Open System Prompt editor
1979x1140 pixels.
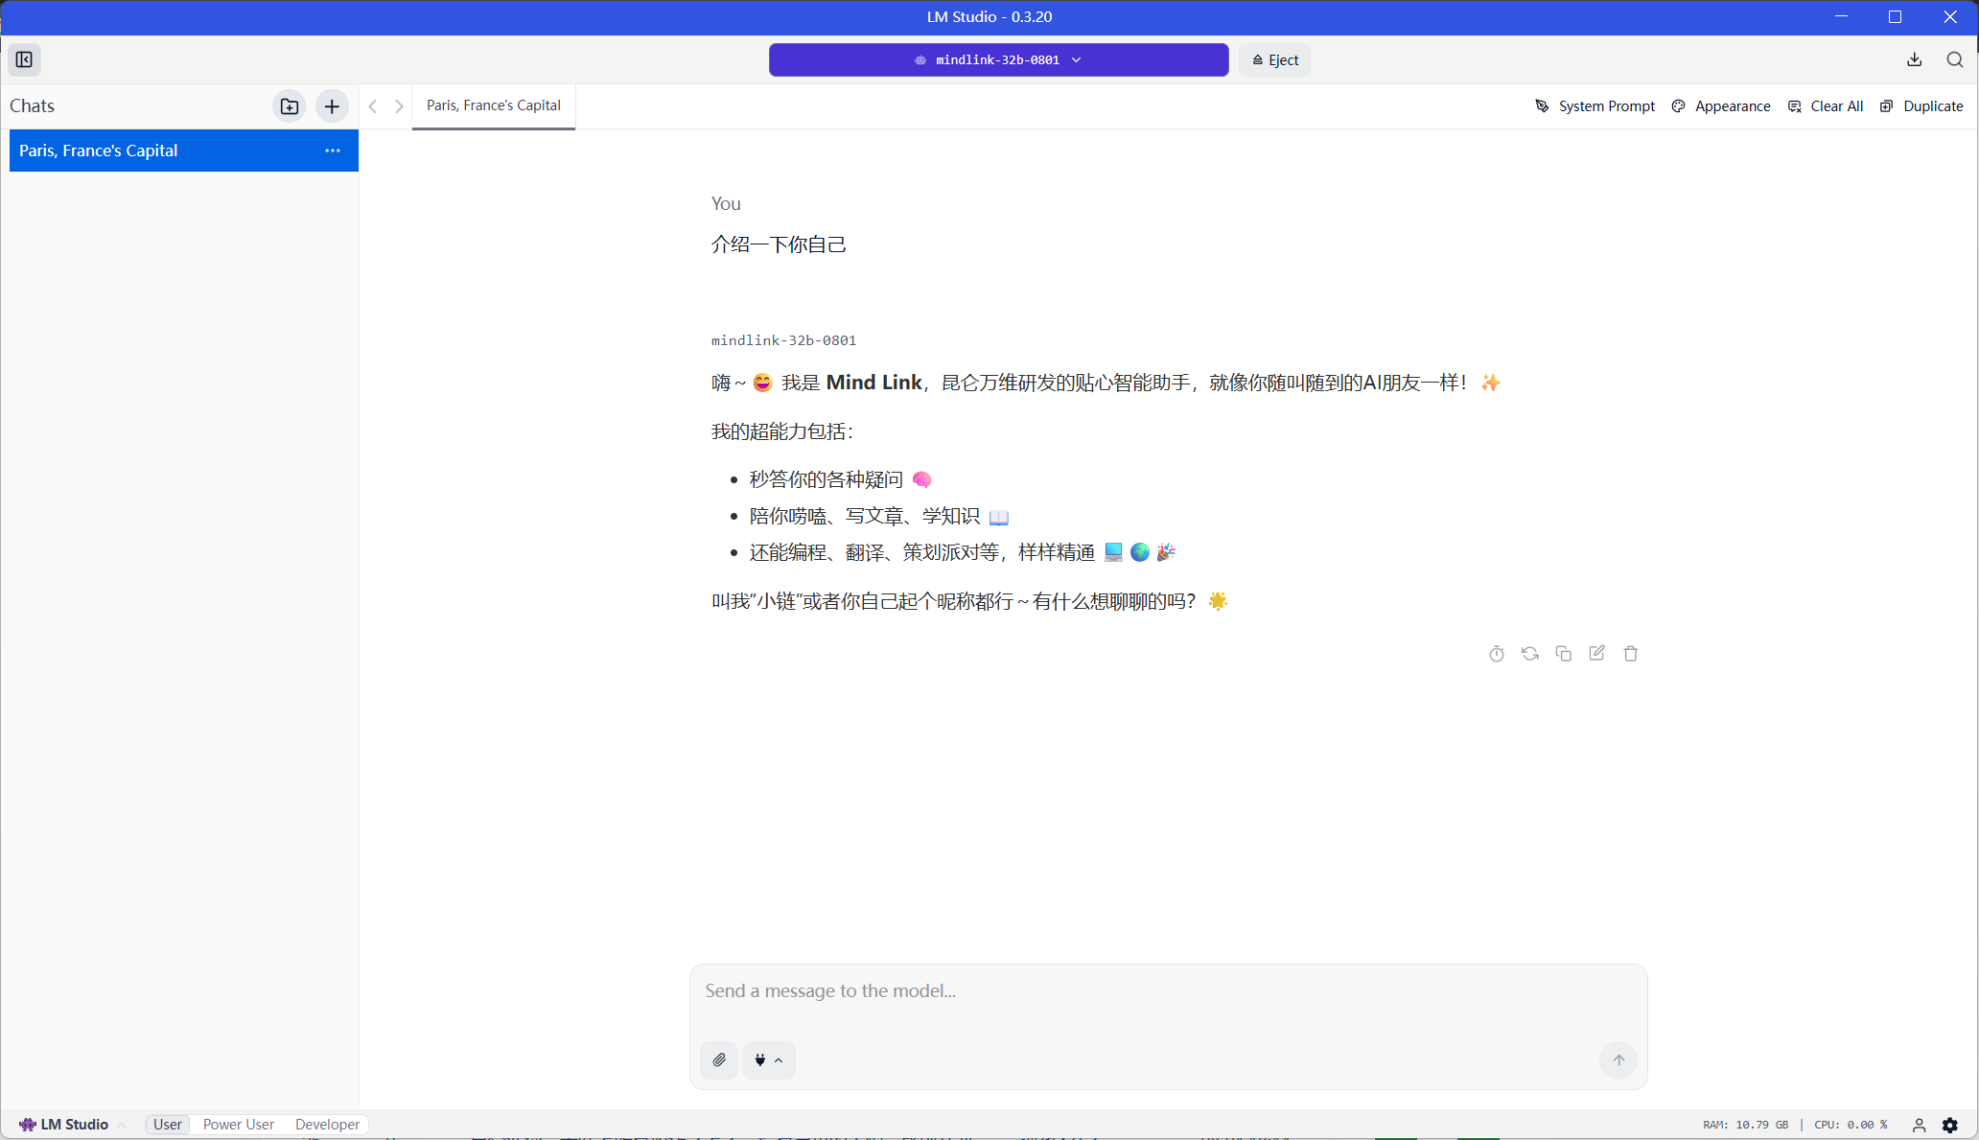1595,106
